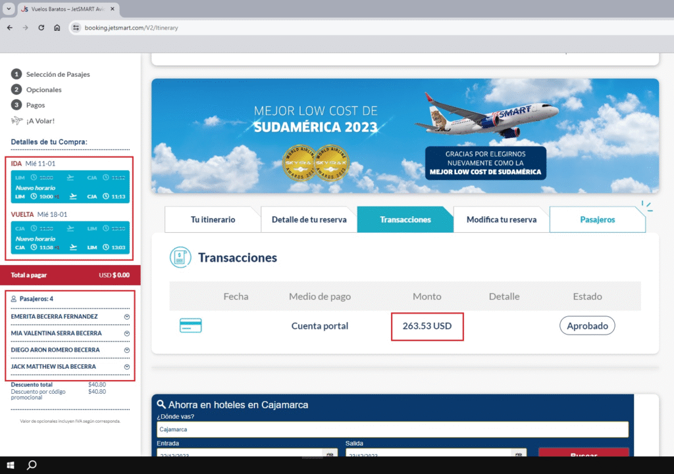Click the Pasajeros person icon

(14, 299)
